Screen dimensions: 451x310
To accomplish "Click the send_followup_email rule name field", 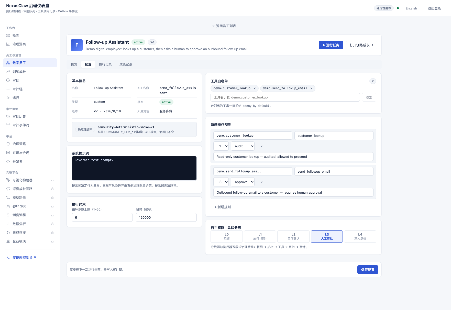I will (334, 172).
